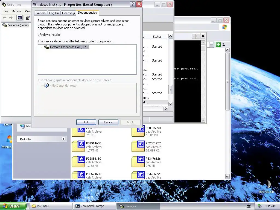Open the General tab in Windows Installer Properties

tap(41, 13)
